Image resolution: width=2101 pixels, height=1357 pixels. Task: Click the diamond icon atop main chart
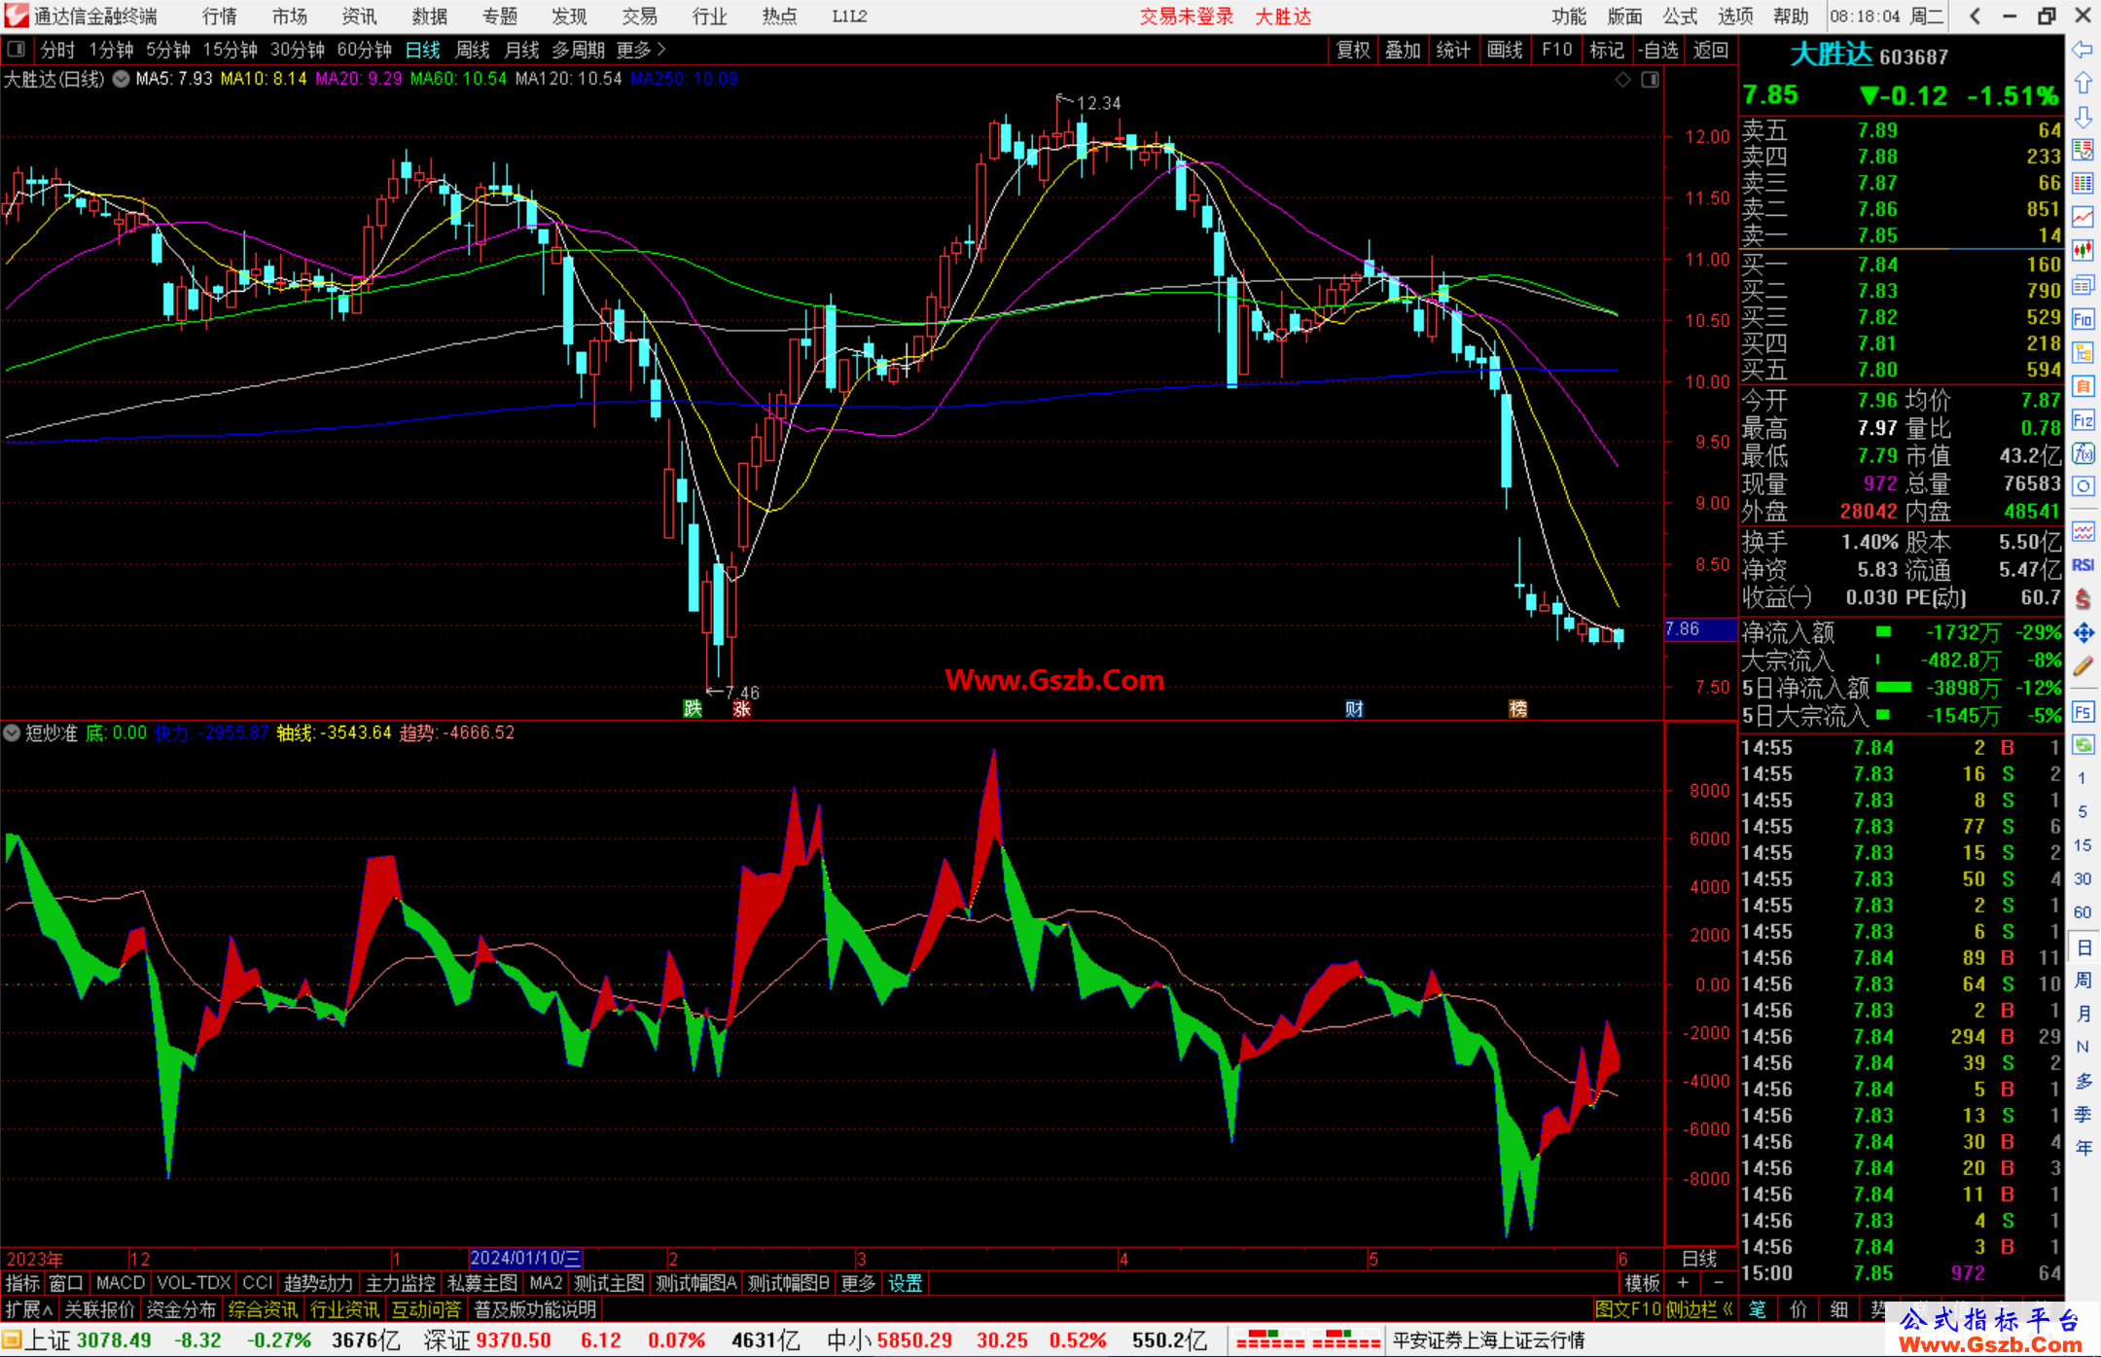(1622, 80)
